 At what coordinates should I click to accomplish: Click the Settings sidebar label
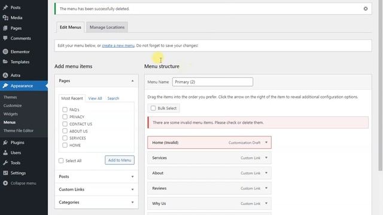[x=18, y=173]
